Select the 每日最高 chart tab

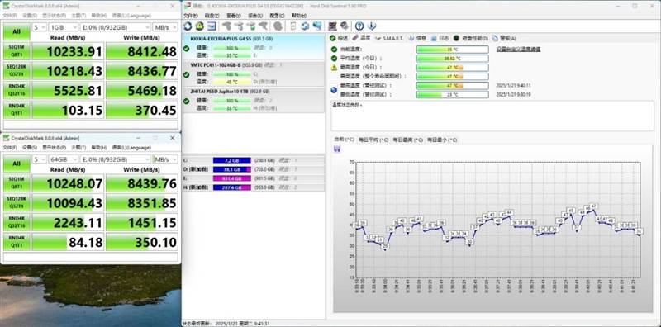point(407,140)
